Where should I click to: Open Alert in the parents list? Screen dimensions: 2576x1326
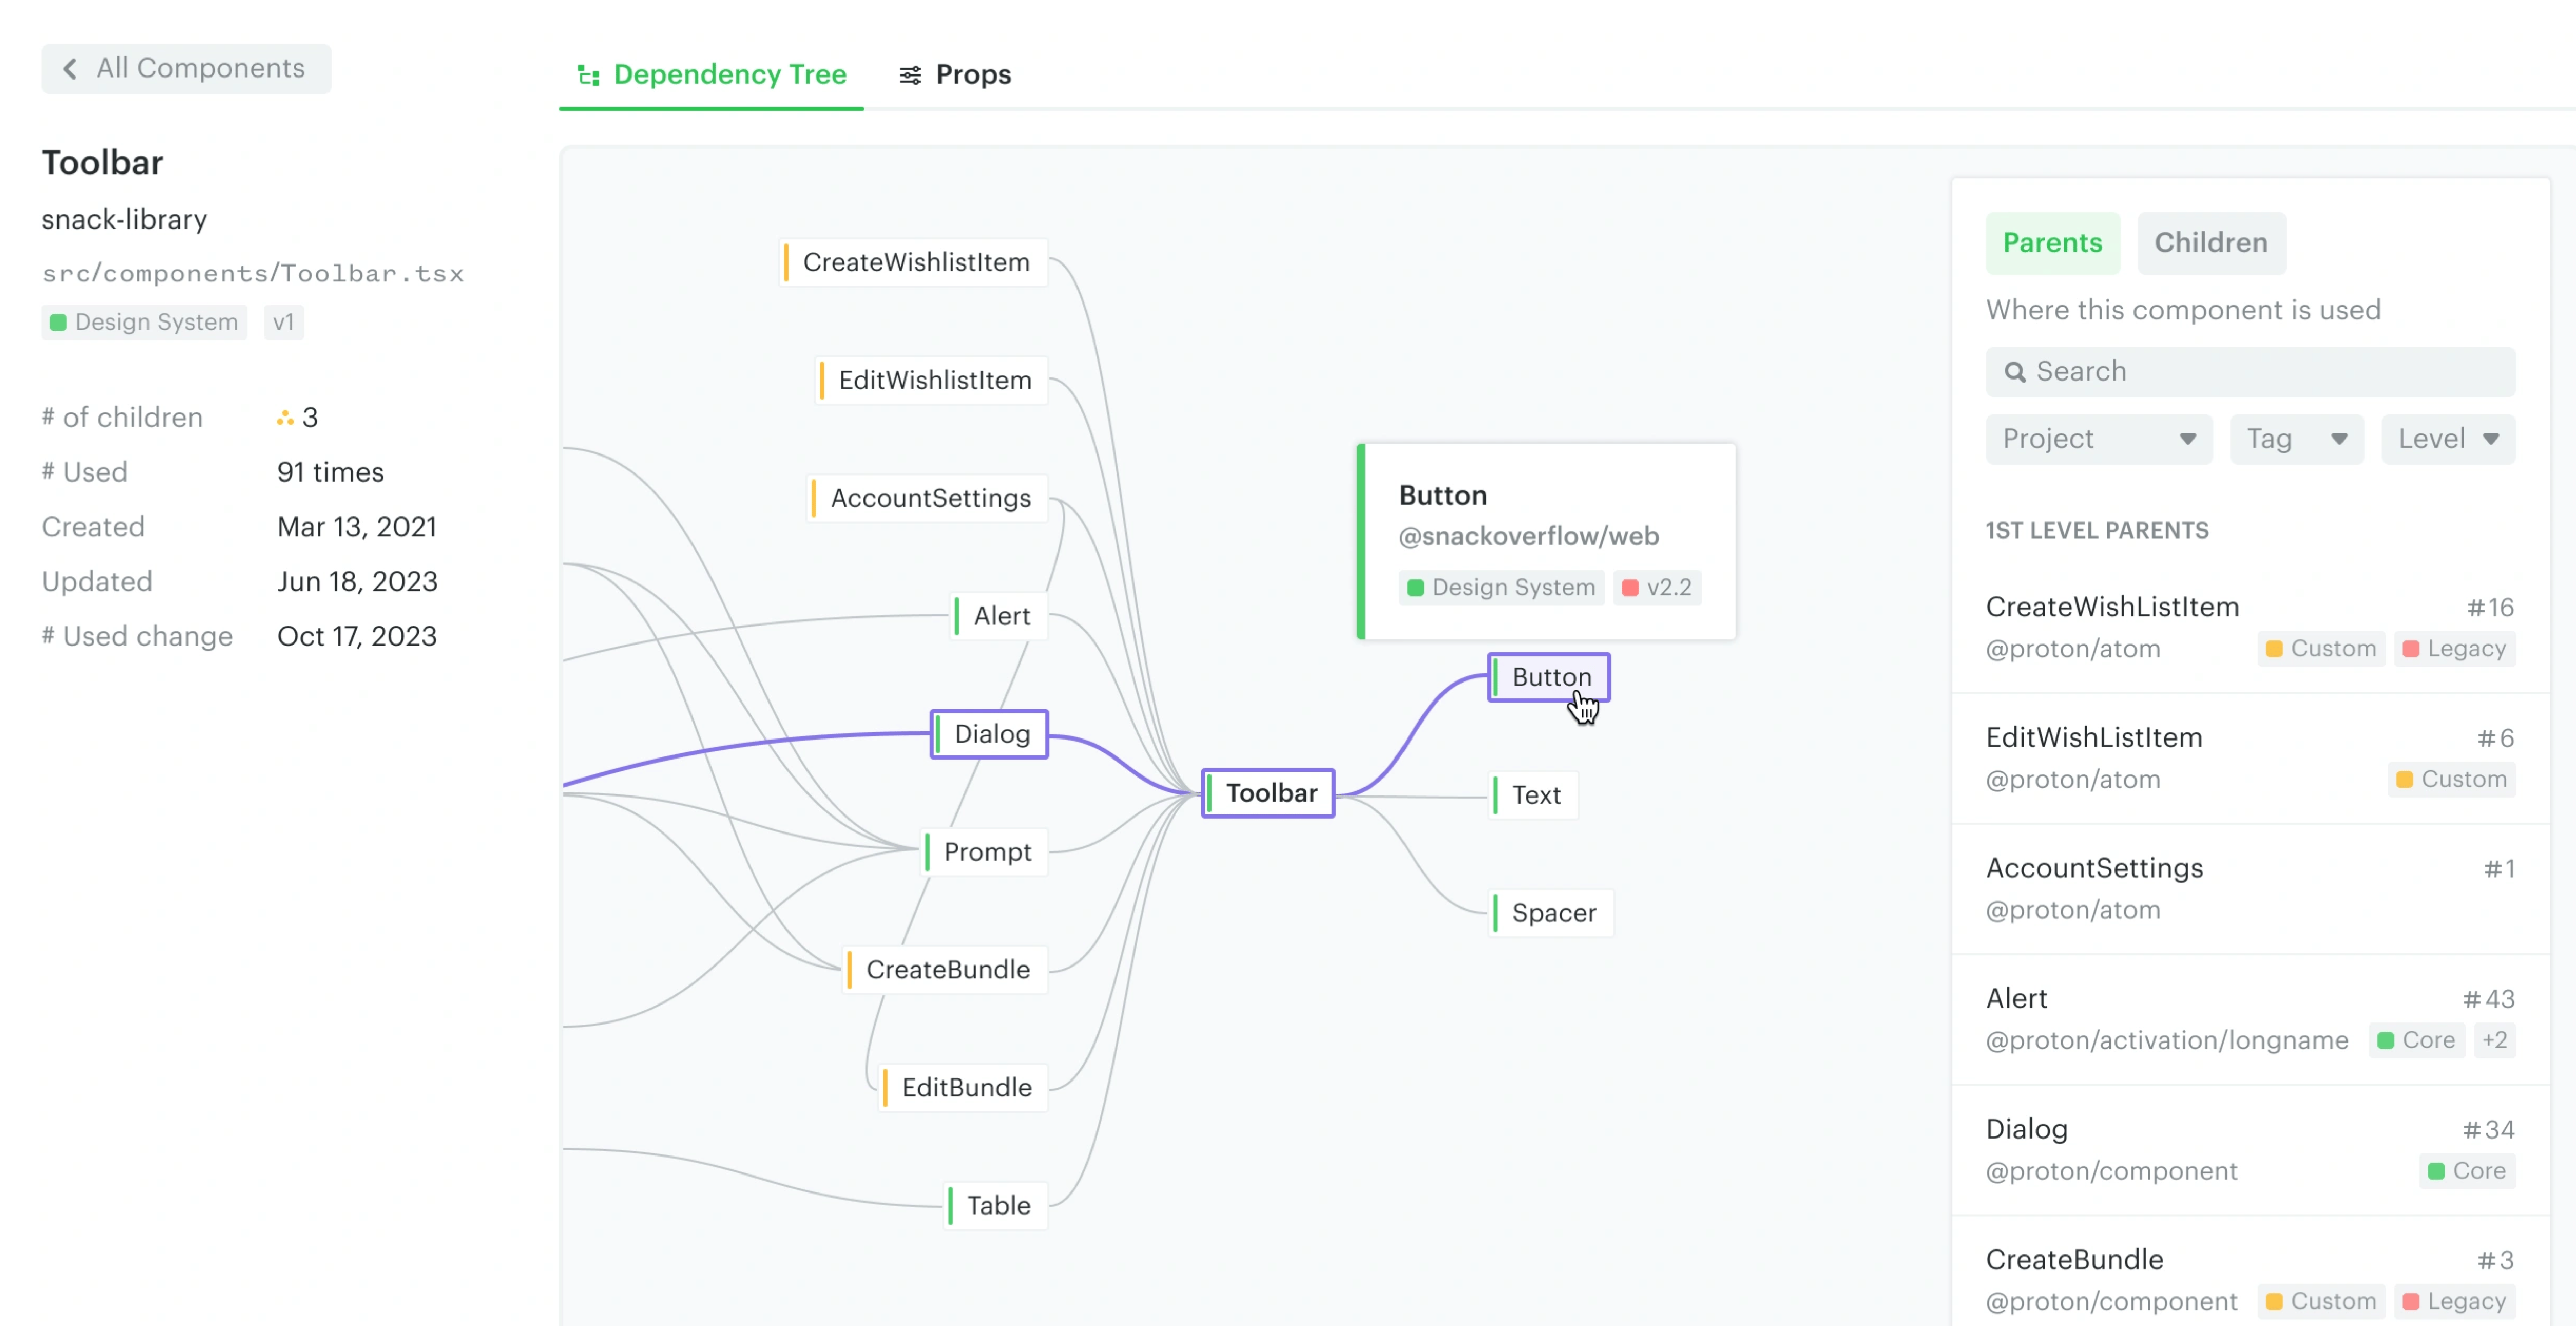[x=2017, y=998]
